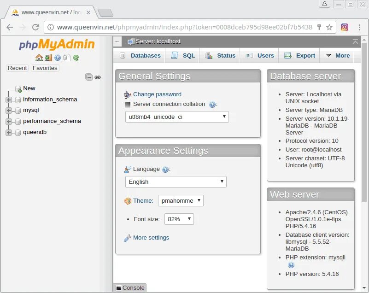
Task: Select the www.queenvin.net browser tab
Action: coord(49,12)
